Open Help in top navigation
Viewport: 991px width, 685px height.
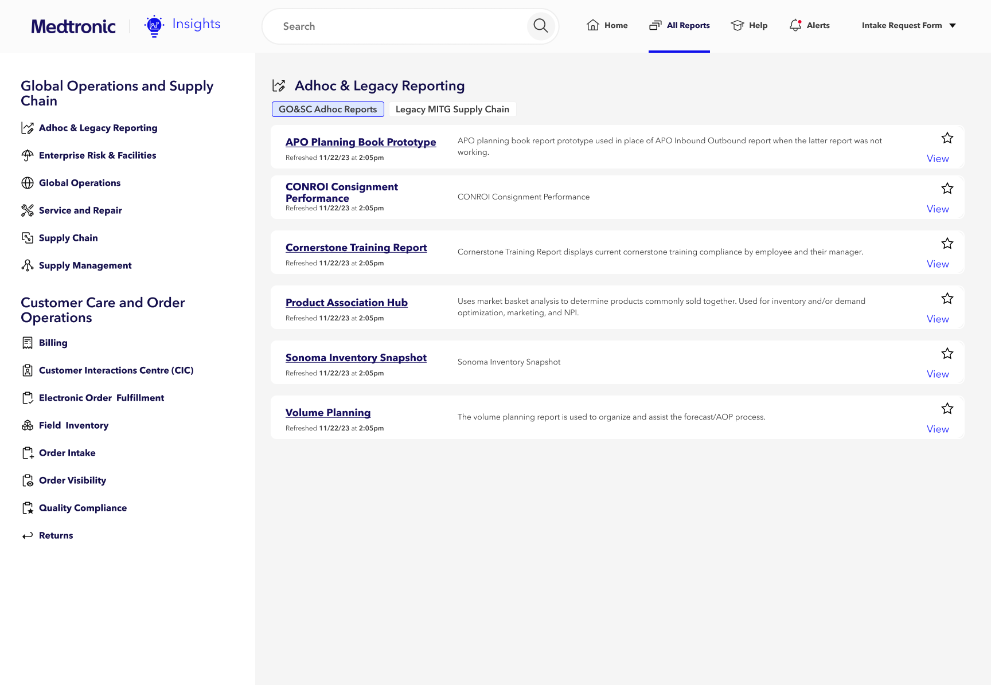pyautogui.click(x=749, y=25)
